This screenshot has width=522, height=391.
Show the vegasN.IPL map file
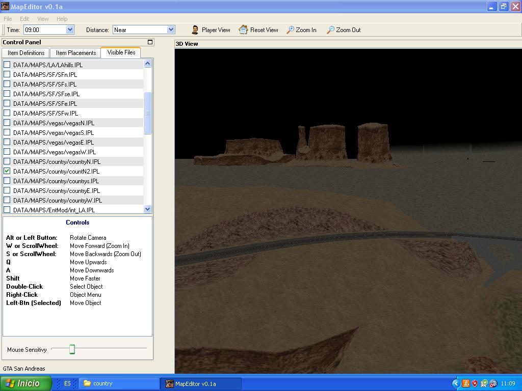(x=7, y=123)
